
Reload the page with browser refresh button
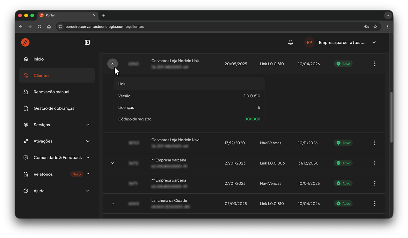click(x=40, y=27)
